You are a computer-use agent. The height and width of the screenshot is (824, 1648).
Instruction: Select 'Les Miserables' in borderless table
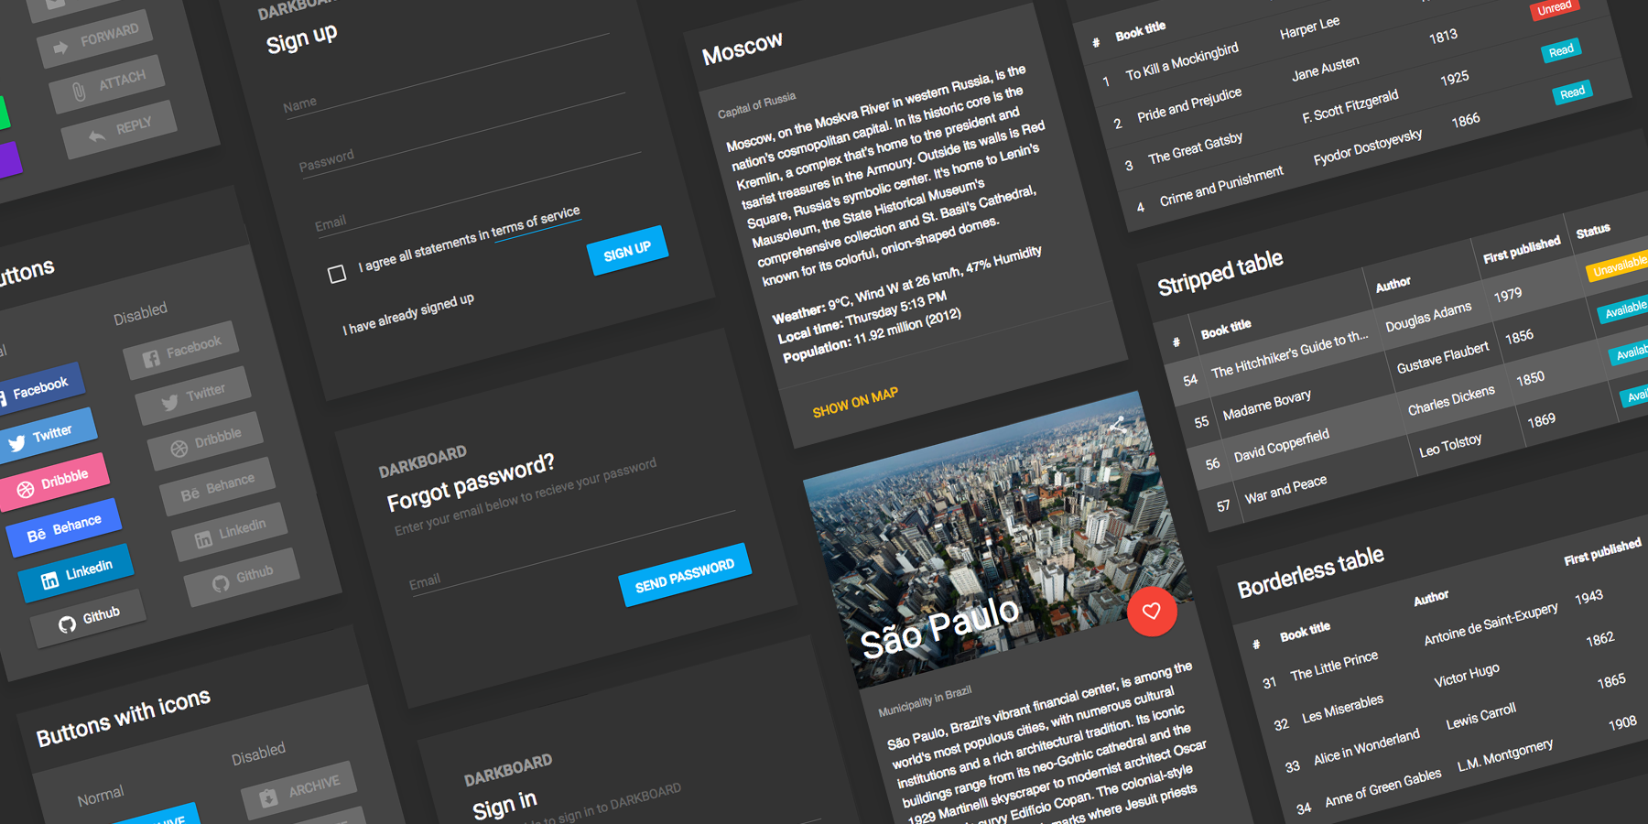pyautogui.click(x=1342, y=709)
